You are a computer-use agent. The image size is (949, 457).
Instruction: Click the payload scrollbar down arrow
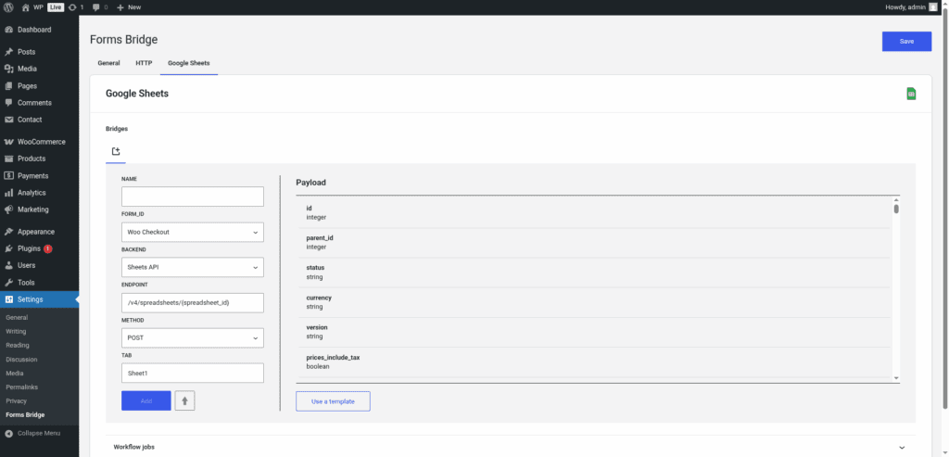pyautogui.click(x=896, y=377)
